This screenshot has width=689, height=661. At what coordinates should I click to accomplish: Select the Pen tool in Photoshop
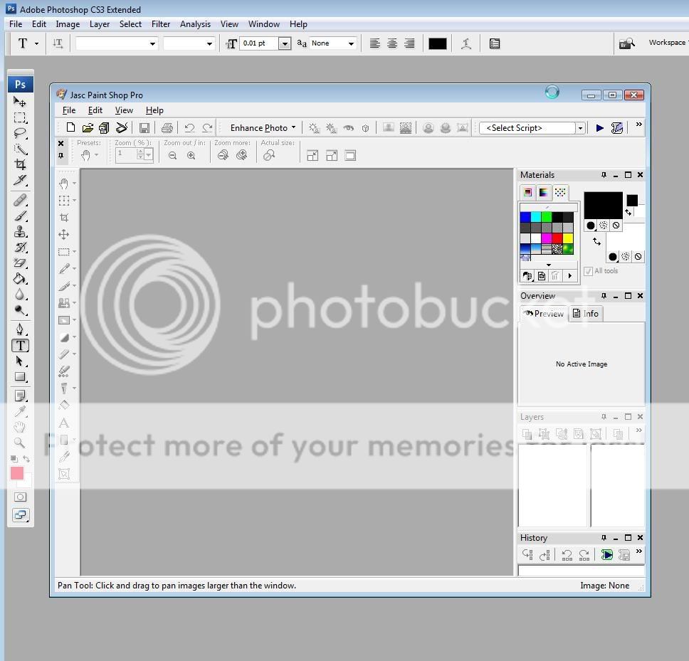pos(20,329)
